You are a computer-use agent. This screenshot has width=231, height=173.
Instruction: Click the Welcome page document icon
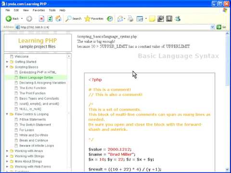[12, 56]
